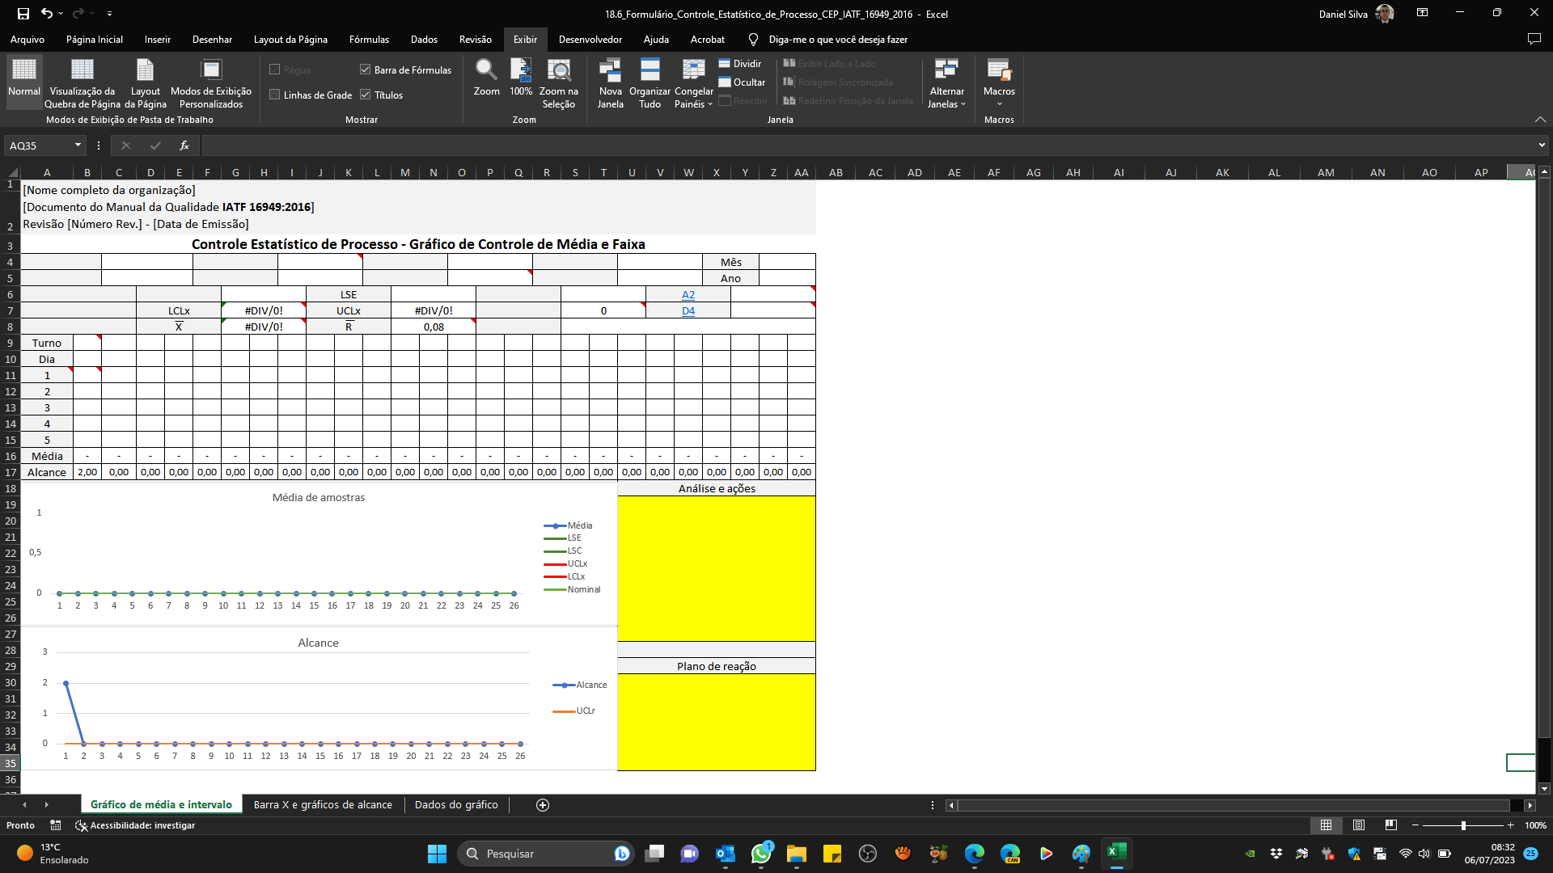Open WhatsApp from the taskbar
This screenshot has height=873, width=1553.
[761, 854]
